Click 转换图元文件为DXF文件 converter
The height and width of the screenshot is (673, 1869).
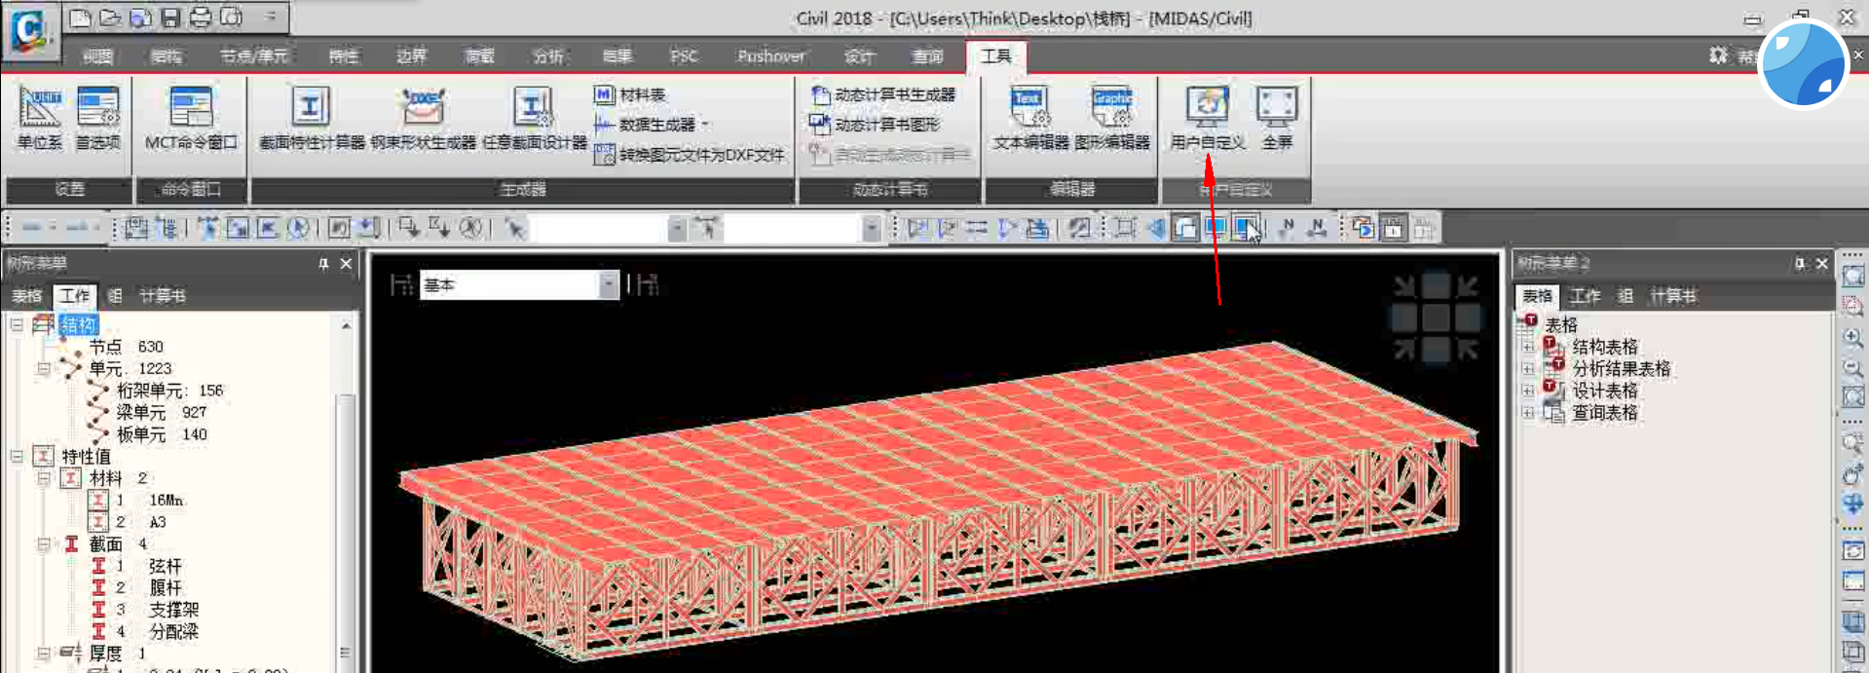[x=690, y=155]
